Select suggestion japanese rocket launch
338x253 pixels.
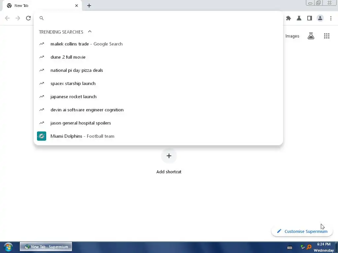(158, 97)
